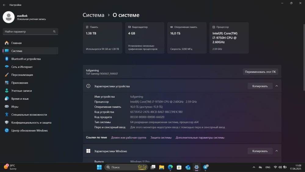Open the Windows Start button on taskbar

coord(99,167)
